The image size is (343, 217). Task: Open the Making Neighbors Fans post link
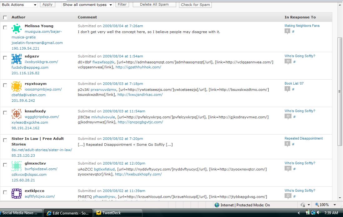pyautogui.click(x=302, y=26)
